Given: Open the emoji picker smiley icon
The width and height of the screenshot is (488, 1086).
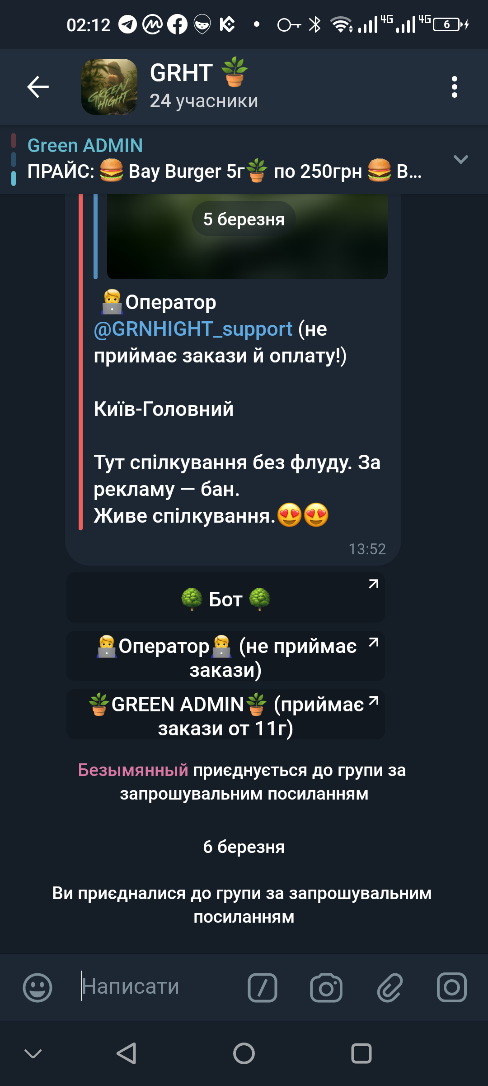Looking at the screenshot, I should 38,987.
